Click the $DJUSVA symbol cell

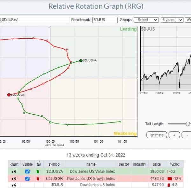(x=55, y=171)
